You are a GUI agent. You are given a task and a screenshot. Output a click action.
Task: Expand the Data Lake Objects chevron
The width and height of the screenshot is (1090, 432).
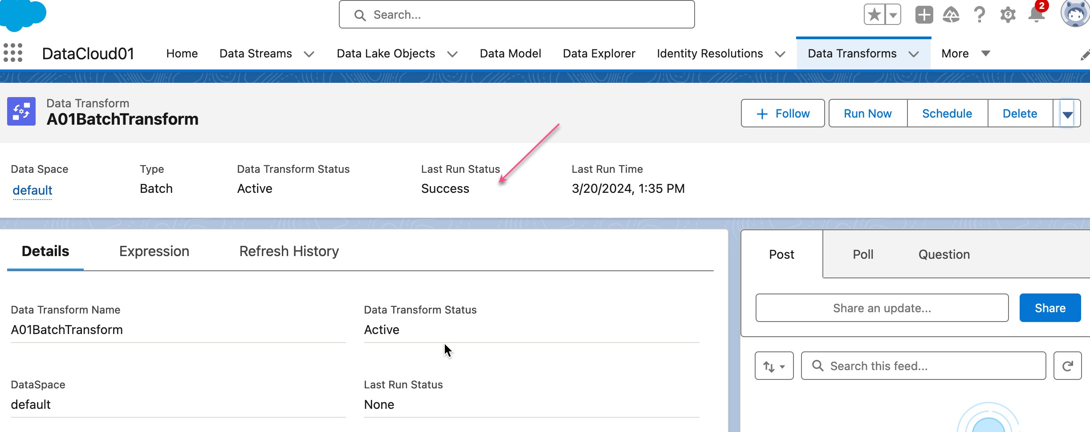coord(452,54)
